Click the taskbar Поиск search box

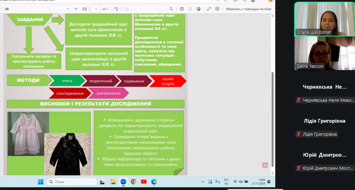pyautogui.click(x=72, y=182)
